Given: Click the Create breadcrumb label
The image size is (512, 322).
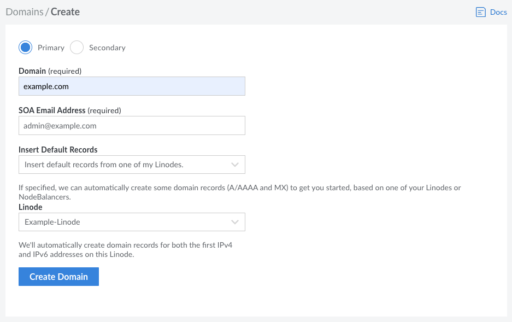Looking at the screenshot, I should point(65,11).
